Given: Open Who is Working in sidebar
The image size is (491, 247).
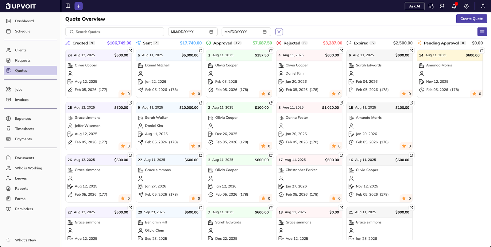Looking at the screenshot, I should click(30, 168).
